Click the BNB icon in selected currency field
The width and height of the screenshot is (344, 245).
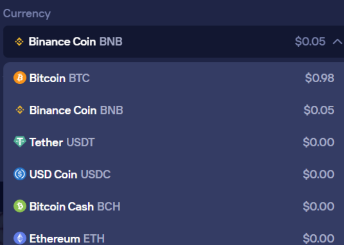[19, 42]
